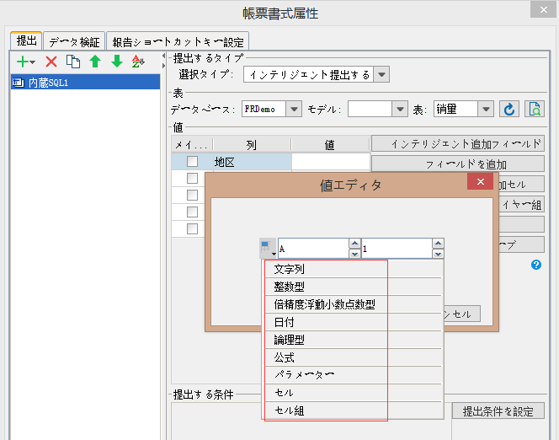This screenshot has width=559, height=440.
Task: Click the copy documents icon
Action: [x=73, y=62]
